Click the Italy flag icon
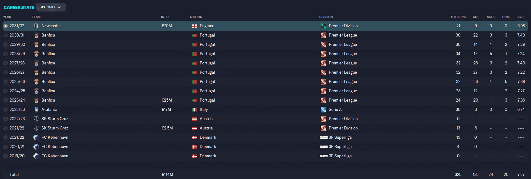The image size is (531, 179). [x=194, y=110]
